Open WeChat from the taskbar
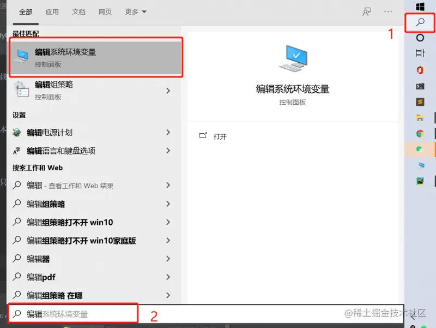 point(420,148)
